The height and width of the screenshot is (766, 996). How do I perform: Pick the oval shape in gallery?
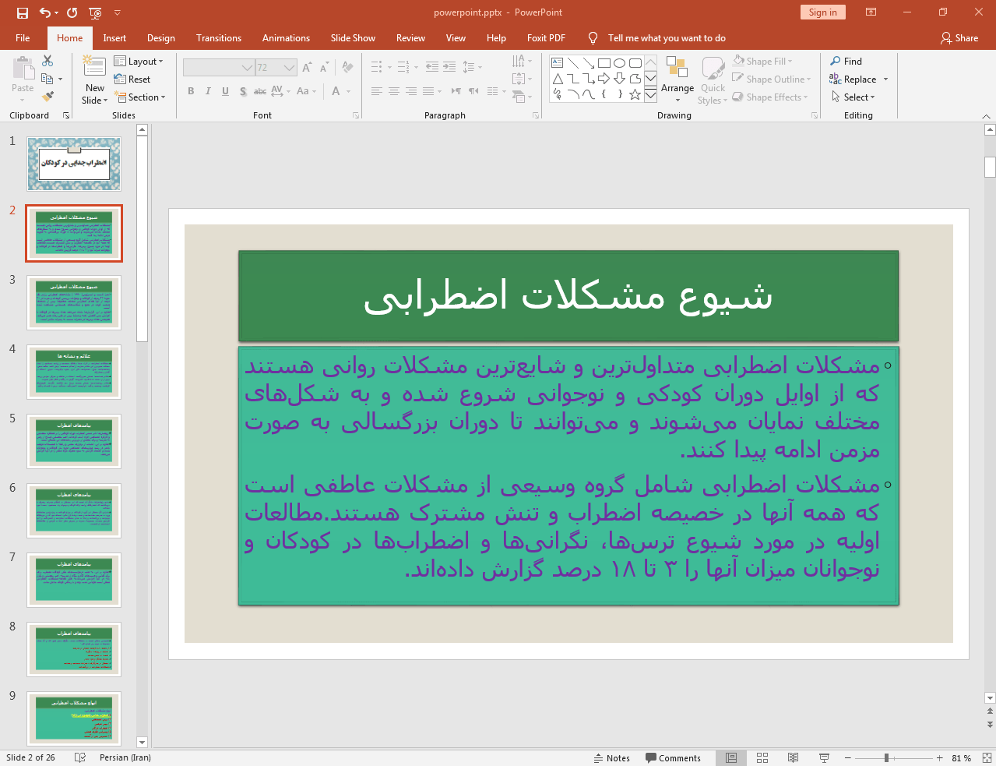click(620, 63)
